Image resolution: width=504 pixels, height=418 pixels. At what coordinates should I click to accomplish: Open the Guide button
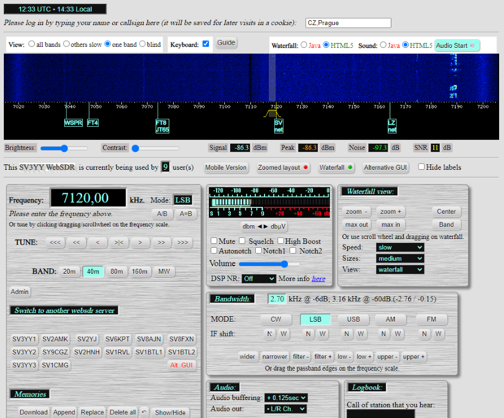click(x=226, y=42)
